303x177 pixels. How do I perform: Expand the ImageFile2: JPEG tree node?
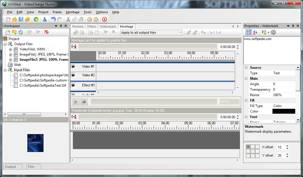(10, 60)
